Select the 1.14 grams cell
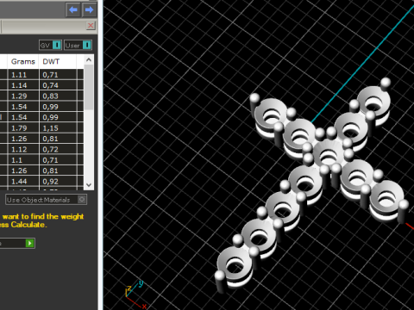This screenshot has width=414, height=310. click(23, 85)
